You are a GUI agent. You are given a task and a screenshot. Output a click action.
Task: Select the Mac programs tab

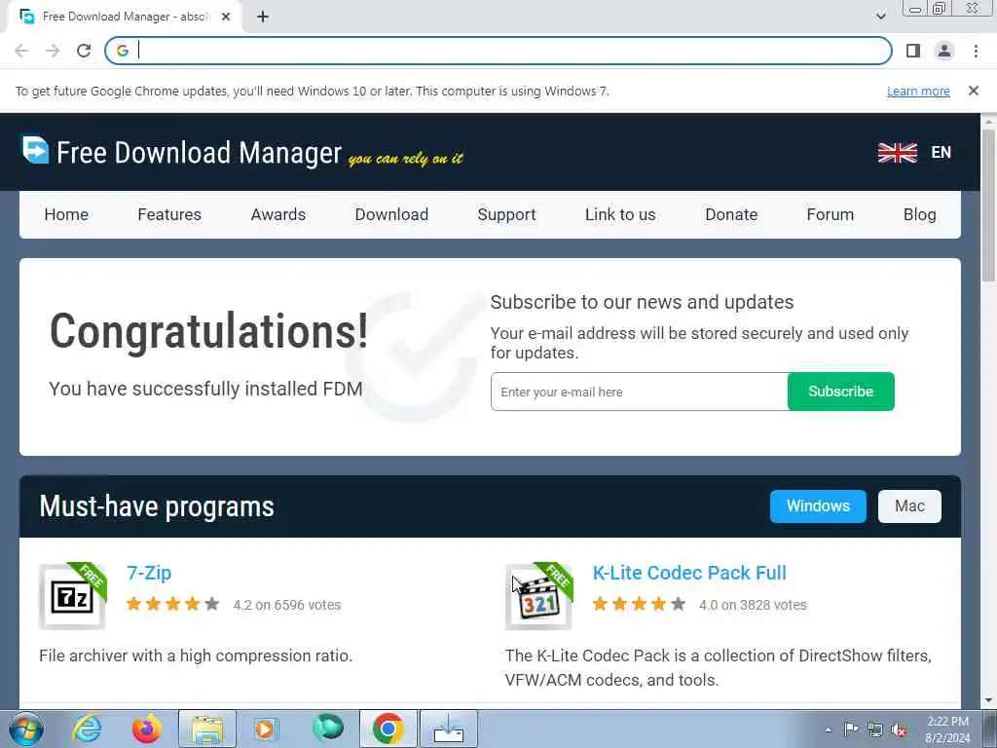coord(909,506)
